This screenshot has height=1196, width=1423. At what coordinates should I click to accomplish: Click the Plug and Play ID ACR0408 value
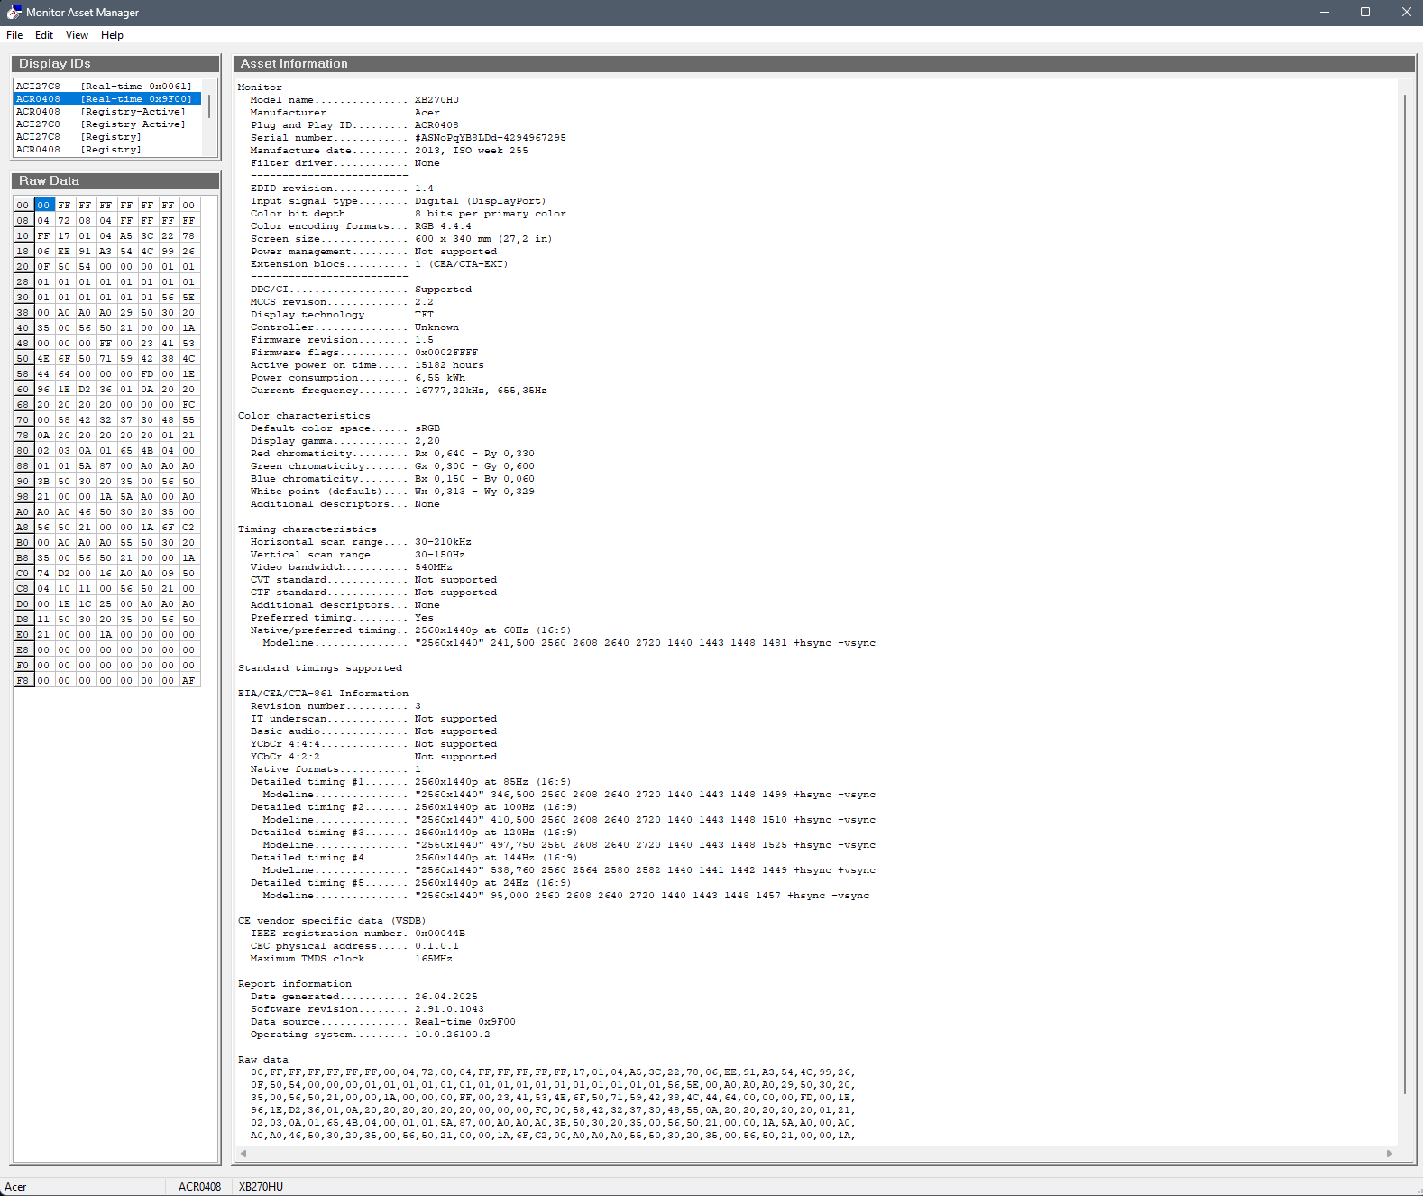(x=436, y=125)
